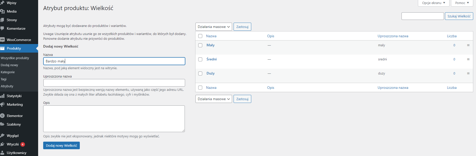Click the WooCommerce icon in sidebar
Viewport: 476px width, 156px height.
3,40
